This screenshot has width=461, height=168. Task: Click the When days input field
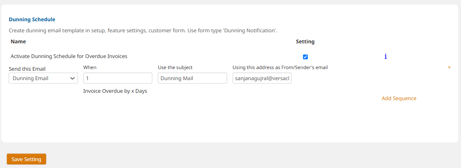point(118,78)
